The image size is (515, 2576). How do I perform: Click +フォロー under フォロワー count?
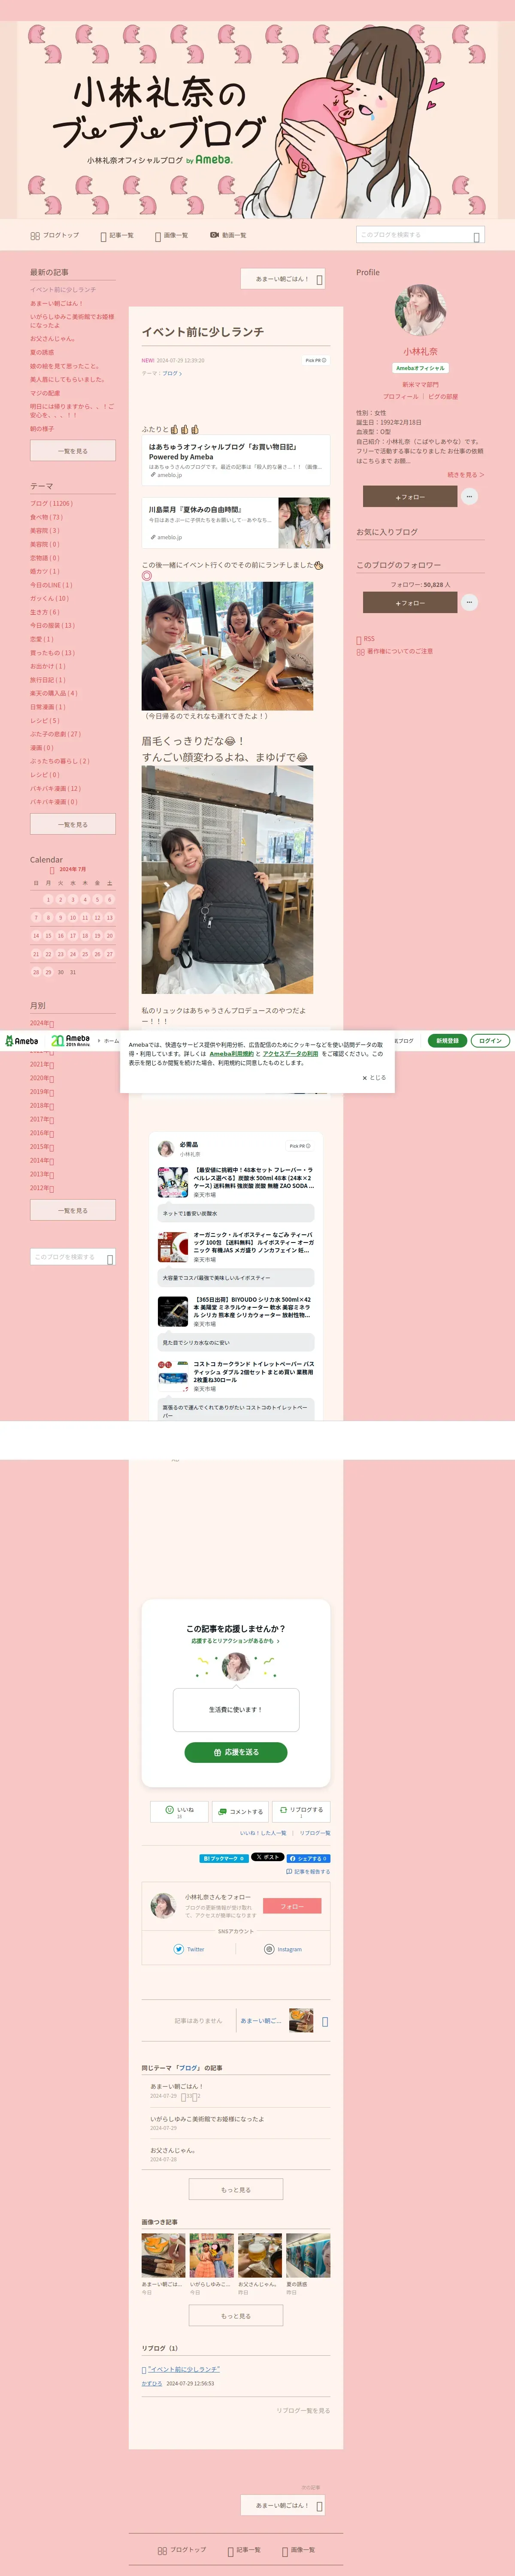409,602
